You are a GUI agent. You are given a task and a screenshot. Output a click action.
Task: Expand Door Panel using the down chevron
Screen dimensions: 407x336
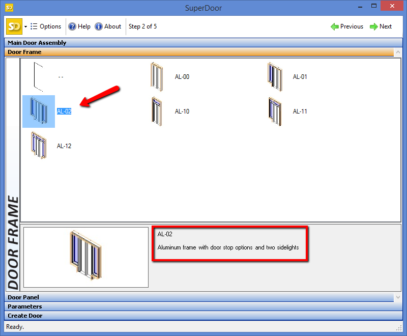pyautogui.click(x=398, y=297)
